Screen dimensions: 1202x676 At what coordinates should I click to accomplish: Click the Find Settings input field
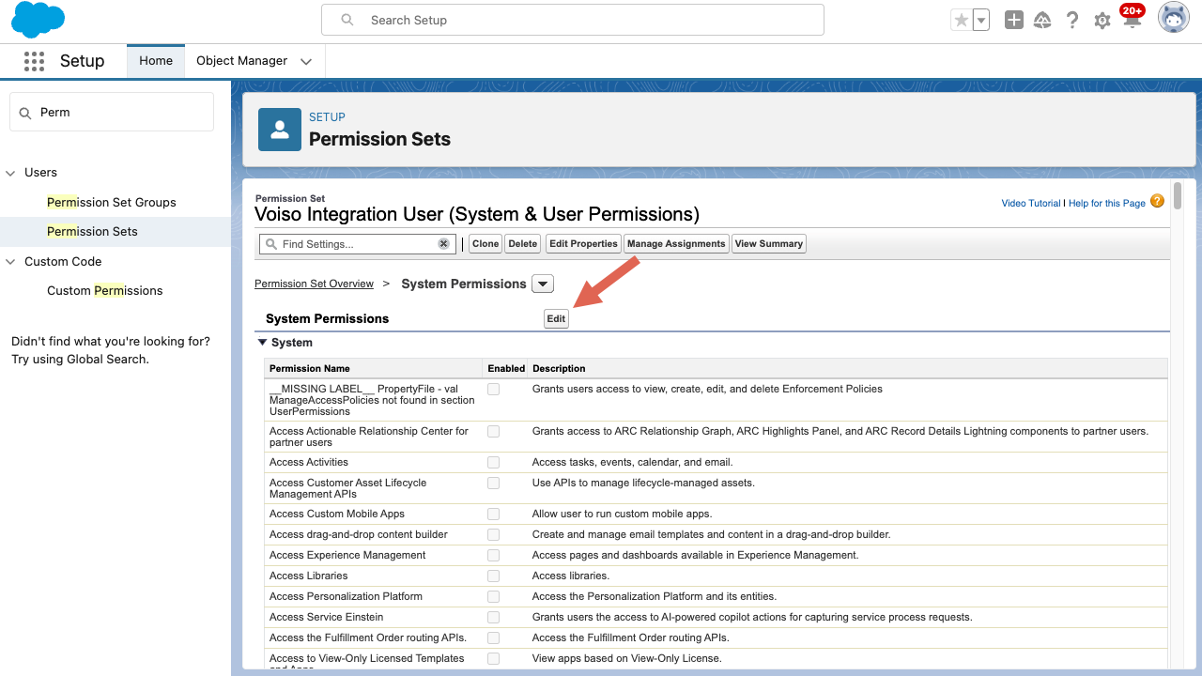tap(357, 244)
